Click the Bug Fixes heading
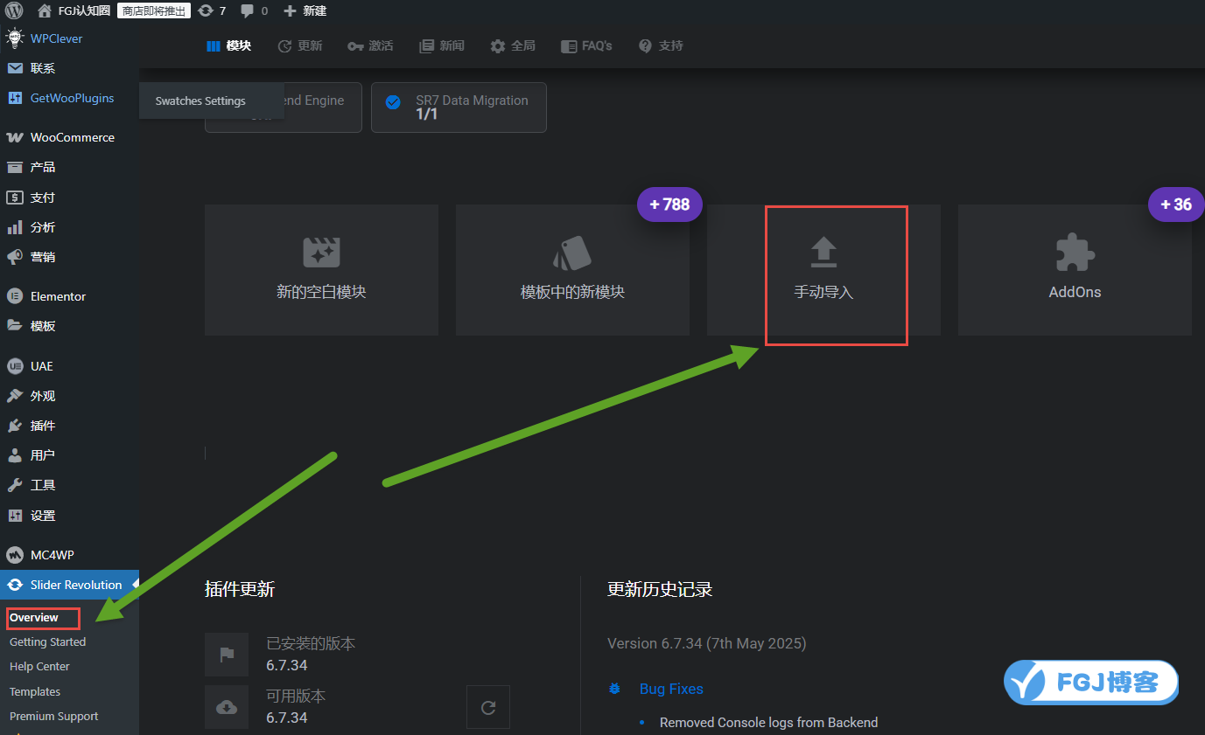Viewport: 1205px width, 735px height. tap(671, 689)
